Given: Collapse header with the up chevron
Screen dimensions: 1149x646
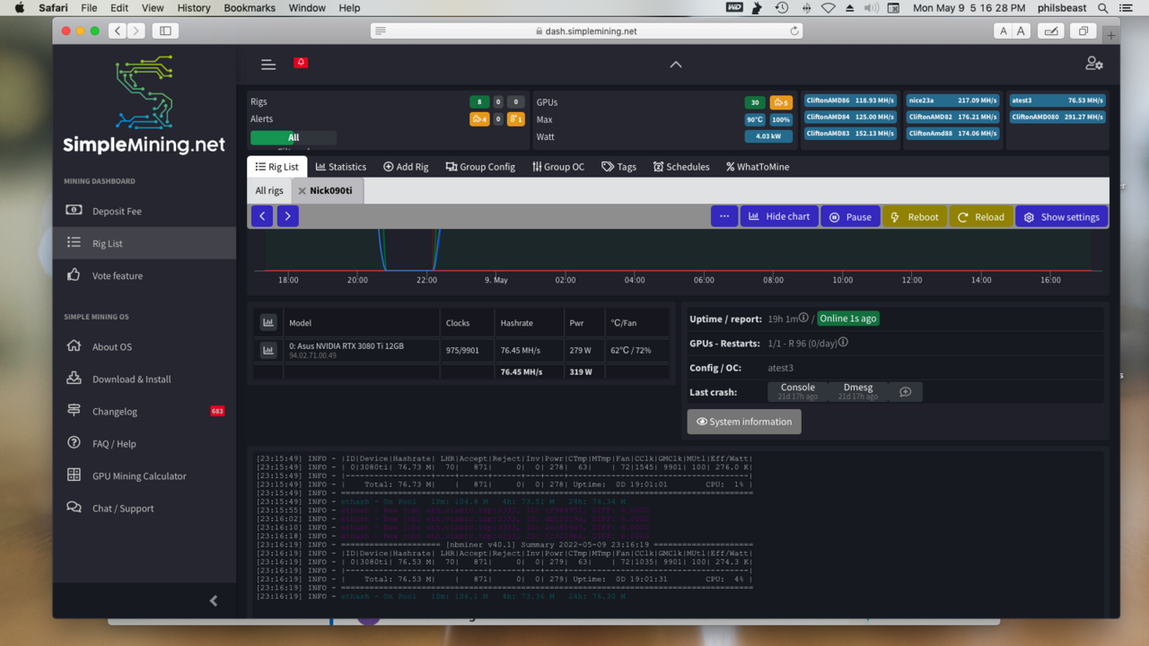Looking at the screenshot, I should point(676,65).
